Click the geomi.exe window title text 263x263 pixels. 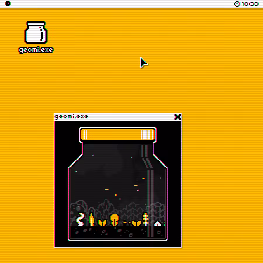pos(71,117)
